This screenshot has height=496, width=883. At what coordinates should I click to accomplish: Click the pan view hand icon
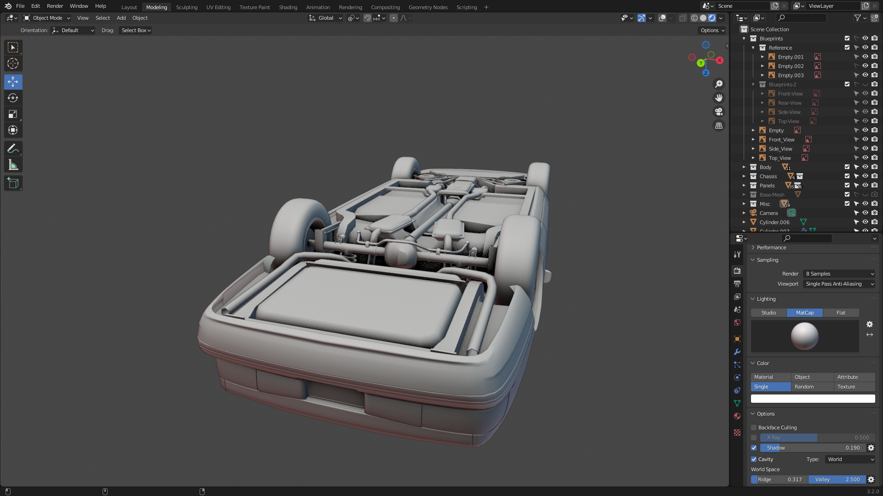point(718,98)
